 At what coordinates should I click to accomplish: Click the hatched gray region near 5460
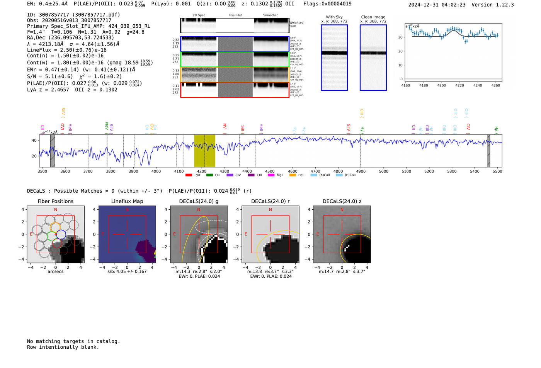(488, 151)
